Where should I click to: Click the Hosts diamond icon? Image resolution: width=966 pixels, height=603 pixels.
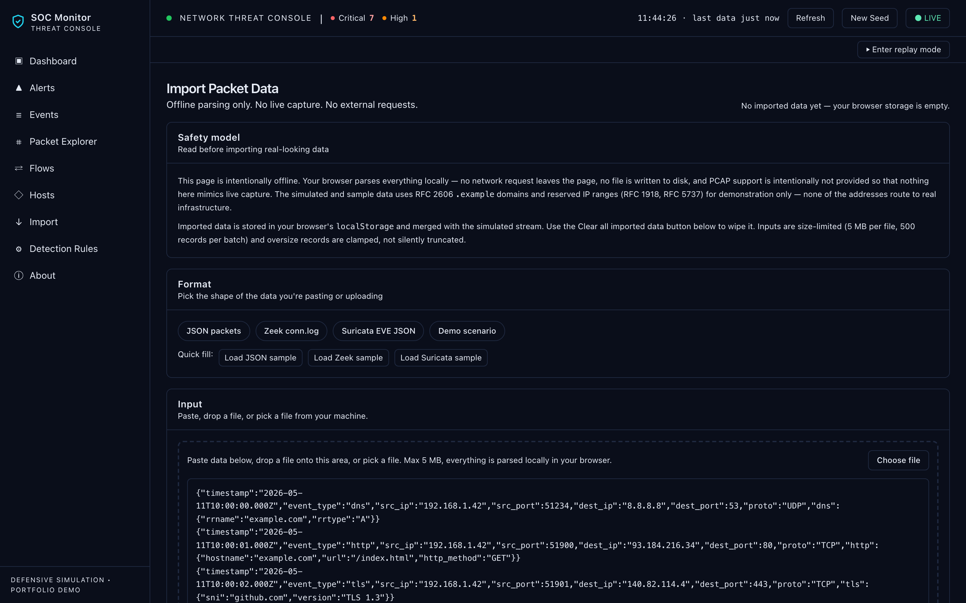19,195
